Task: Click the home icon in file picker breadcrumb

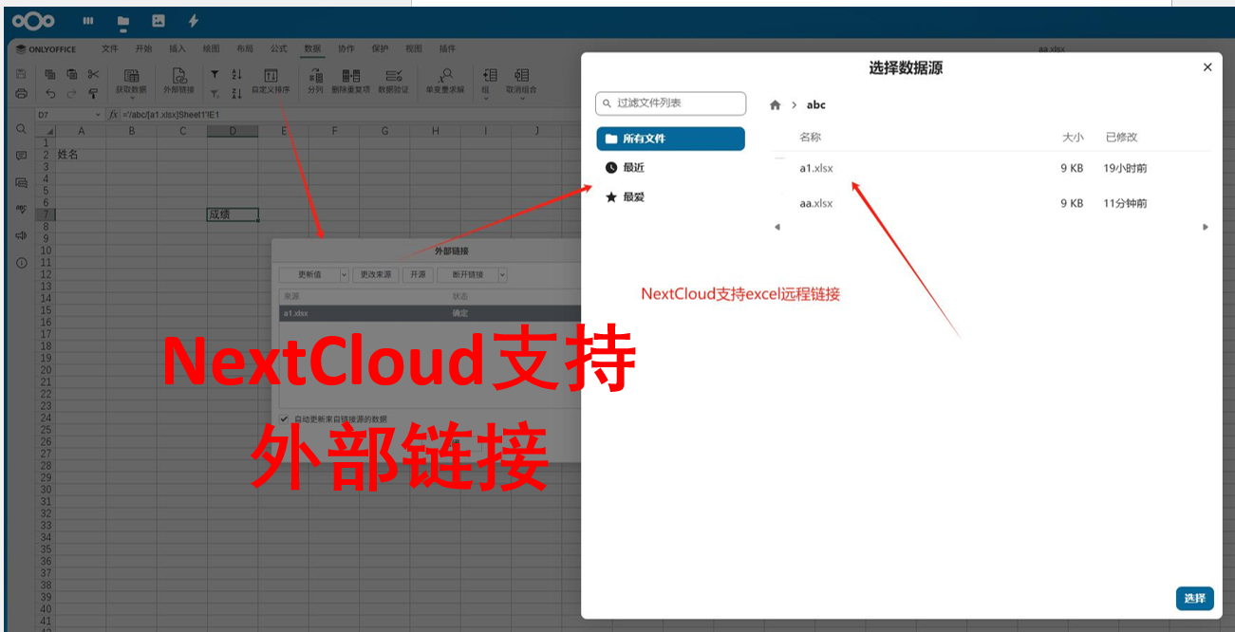Action: click(776, 105)
